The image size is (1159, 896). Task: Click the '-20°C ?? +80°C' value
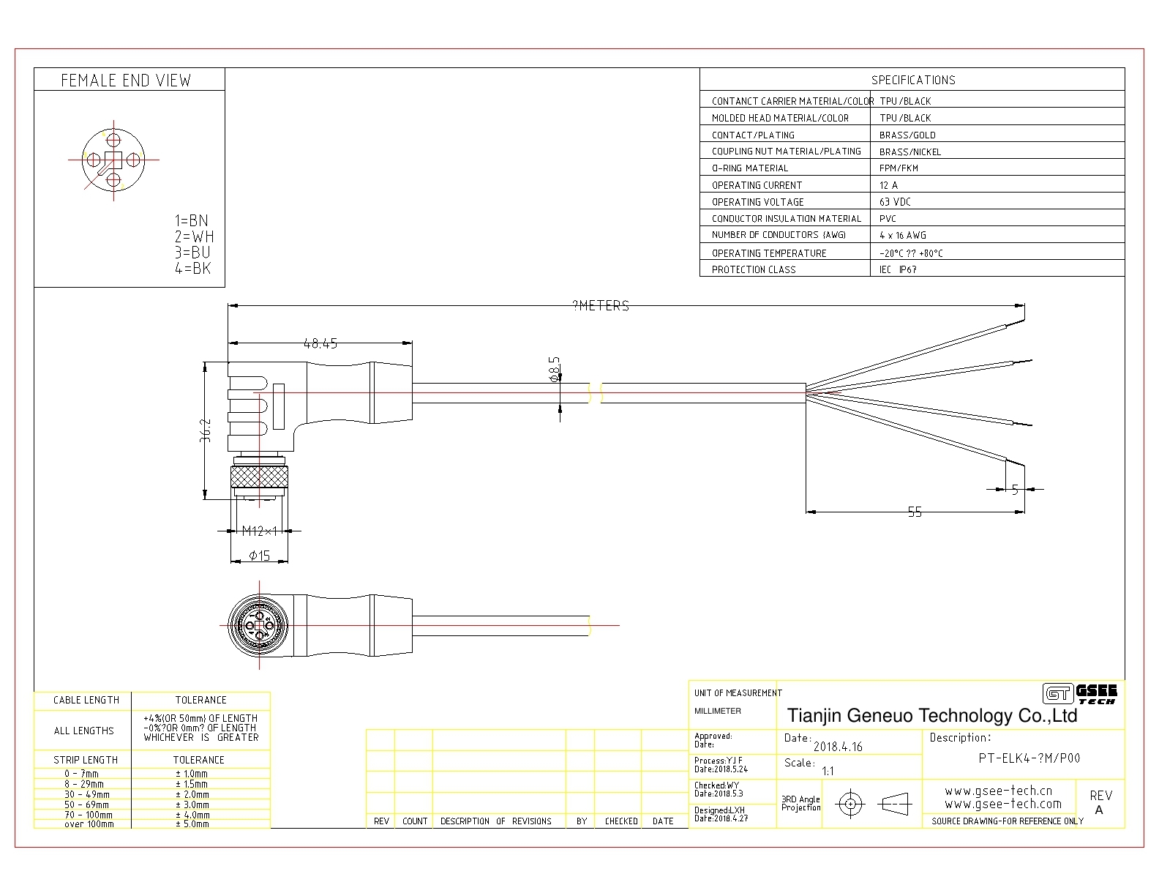point(911,253)
